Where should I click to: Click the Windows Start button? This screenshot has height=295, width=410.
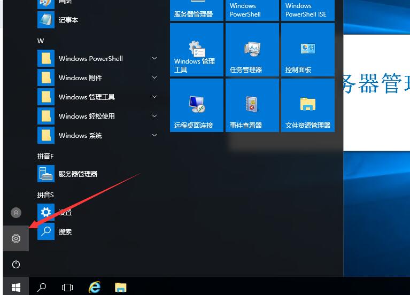[x=16, y=288]
